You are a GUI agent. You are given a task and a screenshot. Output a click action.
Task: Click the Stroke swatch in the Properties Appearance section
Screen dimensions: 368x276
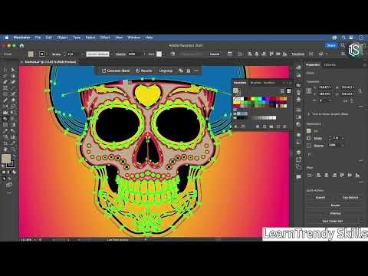tap(309, 138)
